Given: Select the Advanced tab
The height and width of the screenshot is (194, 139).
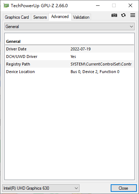Looking at the screenshot, I should click(60, 17).
